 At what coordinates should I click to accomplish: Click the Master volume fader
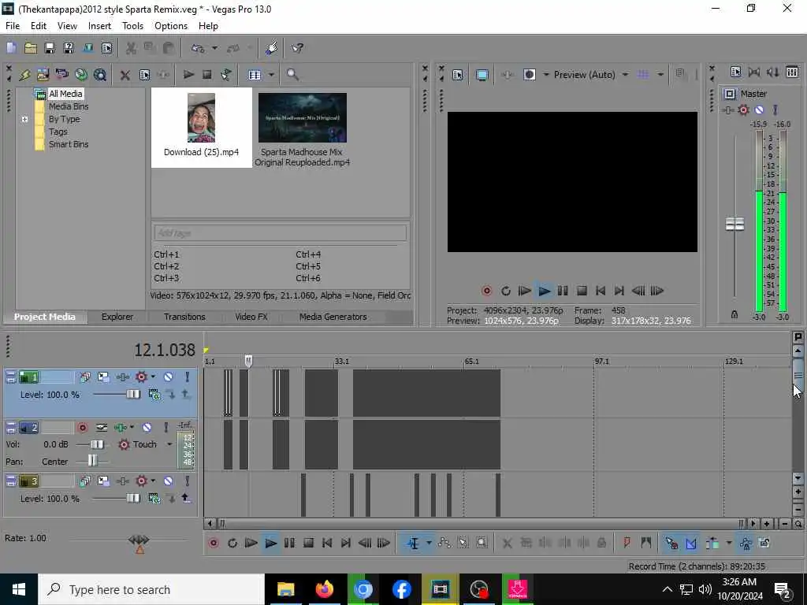734,225
